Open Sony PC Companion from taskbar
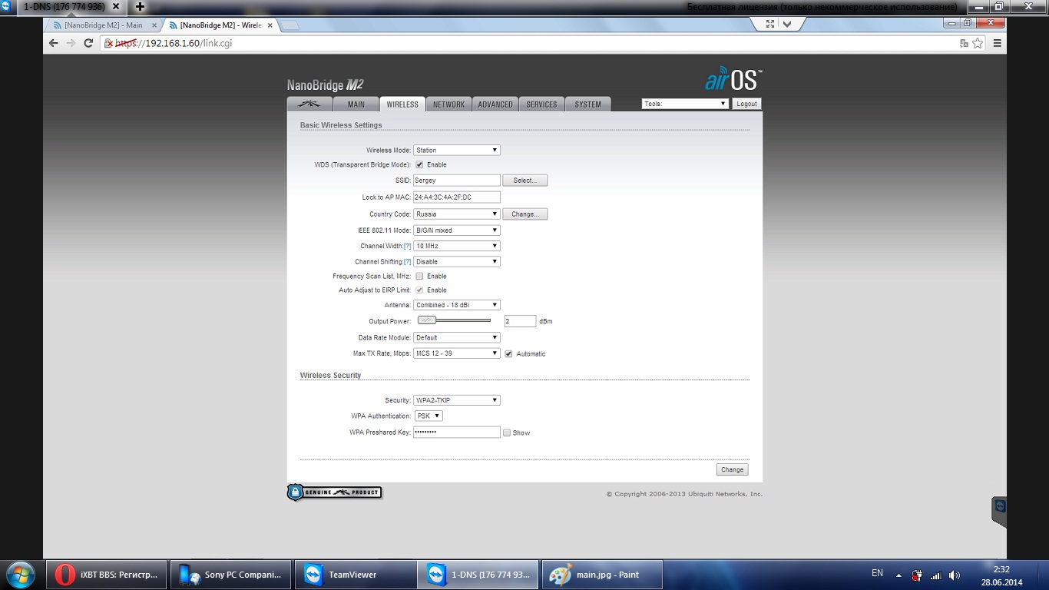Image resolution: width=1049 pixels, height=590 pixels. [x=230, y=574]
